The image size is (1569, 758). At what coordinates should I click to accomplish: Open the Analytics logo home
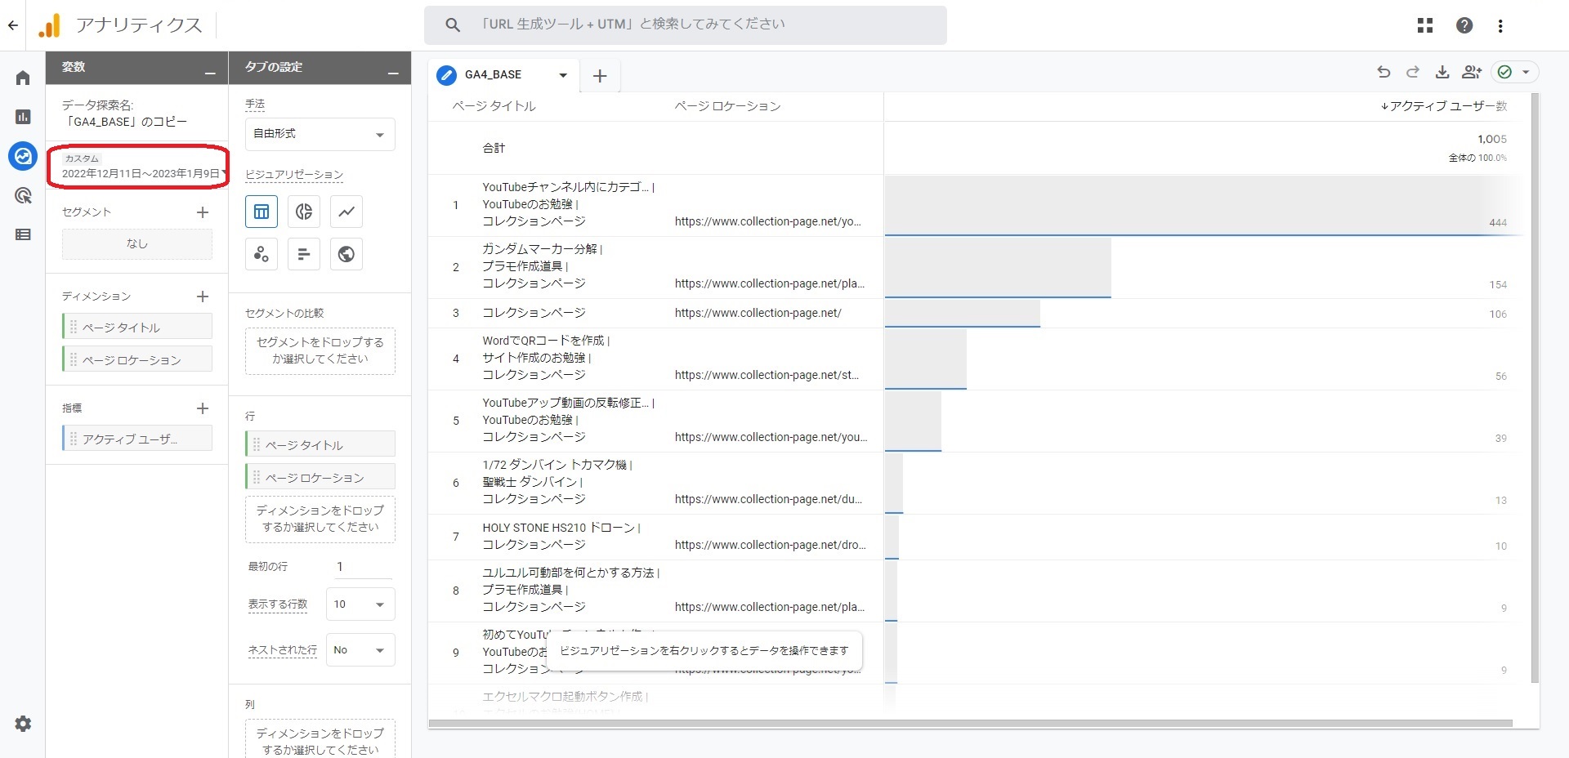click(x=49, y=25)
